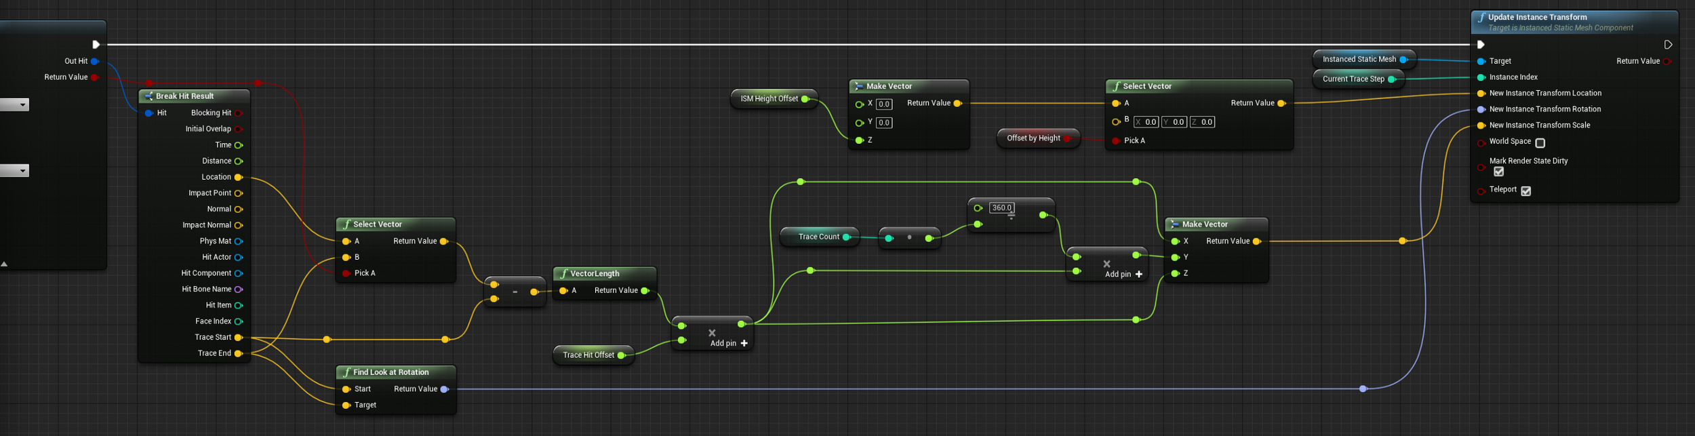Click the Location output pin
The width and height of the screenshot is (1695, 436).
point(239,178)
